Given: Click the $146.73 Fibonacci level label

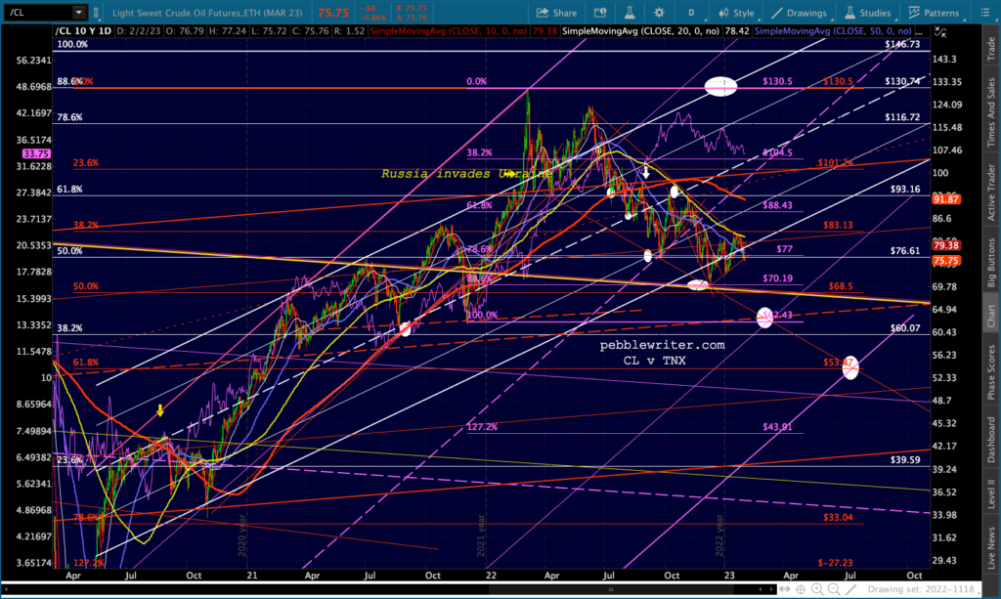Looking at the screenshot, I should 902,44.
